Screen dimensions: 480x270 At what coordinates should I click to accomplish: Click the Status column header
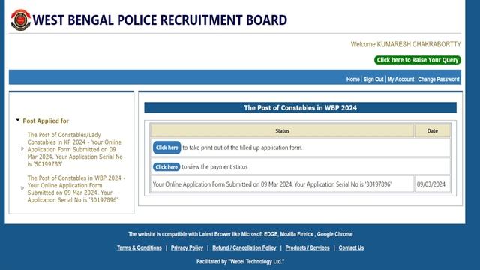(282, 131)
